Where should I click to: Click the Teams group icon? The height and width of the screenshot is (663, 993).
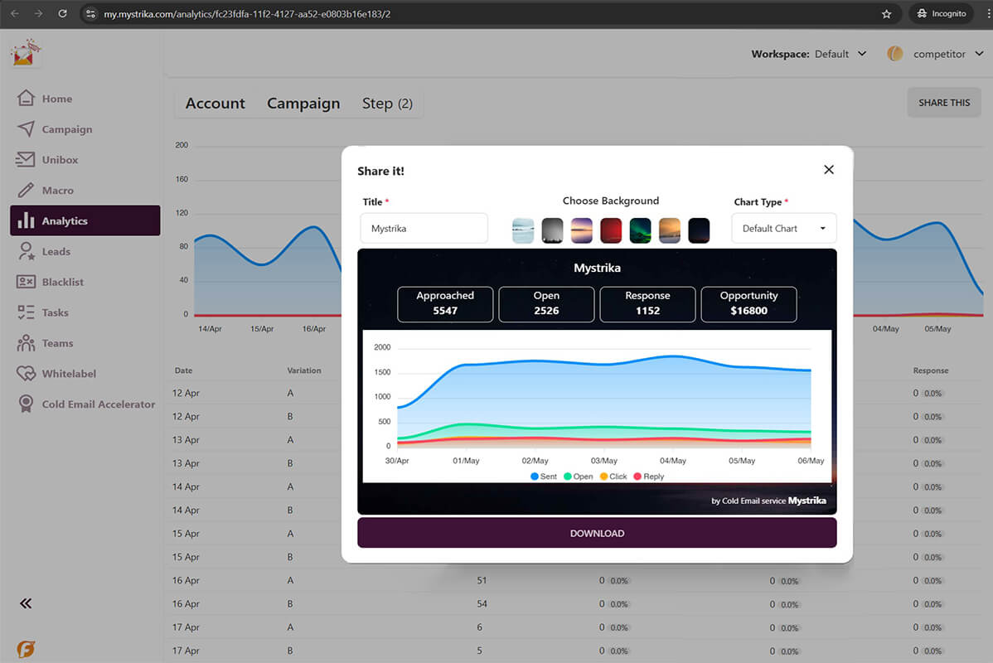[26, 342]
